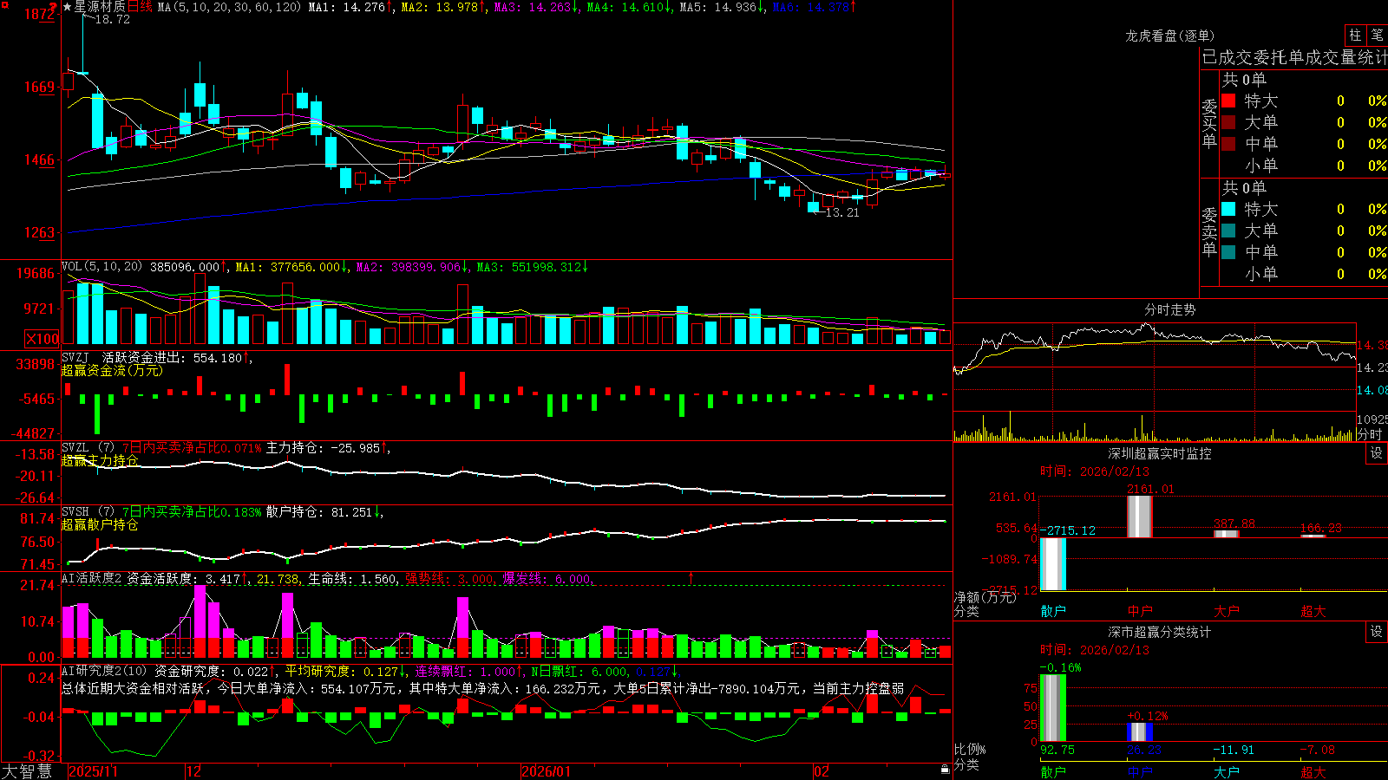The width and height of the screenshot is (1388, 780).
Task: Switch 龙虎看盘 to 笔 tick view
Action: 1377,35
